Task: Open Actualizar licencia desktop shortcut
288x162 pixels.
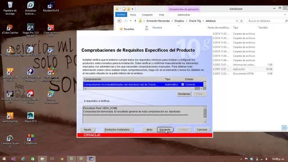Action: [x=31, y=8]
